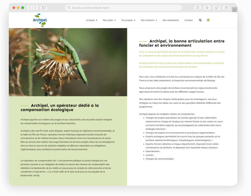Click the paragraph beginning 'Nos solutions sont des moyens'
Screen dimensions: 251x196
pos(180,103)
